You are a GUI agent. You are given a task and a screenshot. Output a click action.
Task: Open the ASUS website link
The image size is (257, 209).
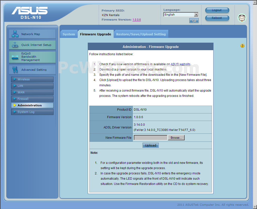(x=180, y=64)
